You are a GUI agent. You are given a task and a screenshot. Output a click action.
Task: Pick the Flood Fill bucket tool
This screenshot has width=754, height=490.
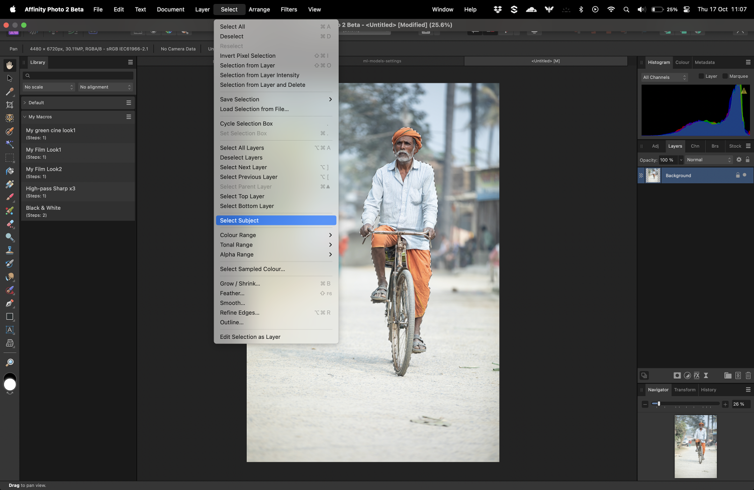[10, 171]
